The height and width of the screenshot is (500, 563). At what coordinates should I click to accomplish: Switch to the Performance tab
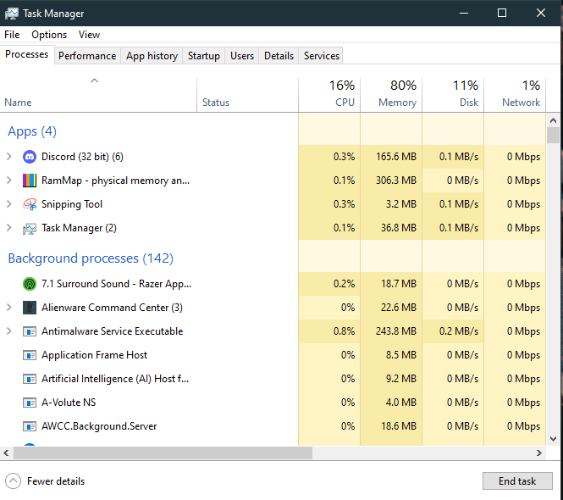pos(87,56)
